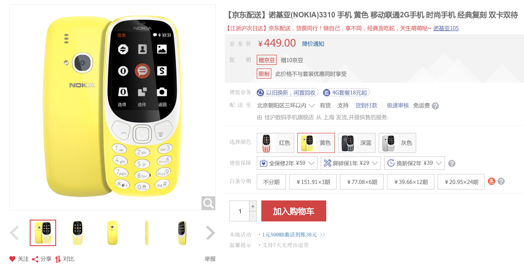Choose the 红色 red color option
The image size is (524, 268).
275,143
